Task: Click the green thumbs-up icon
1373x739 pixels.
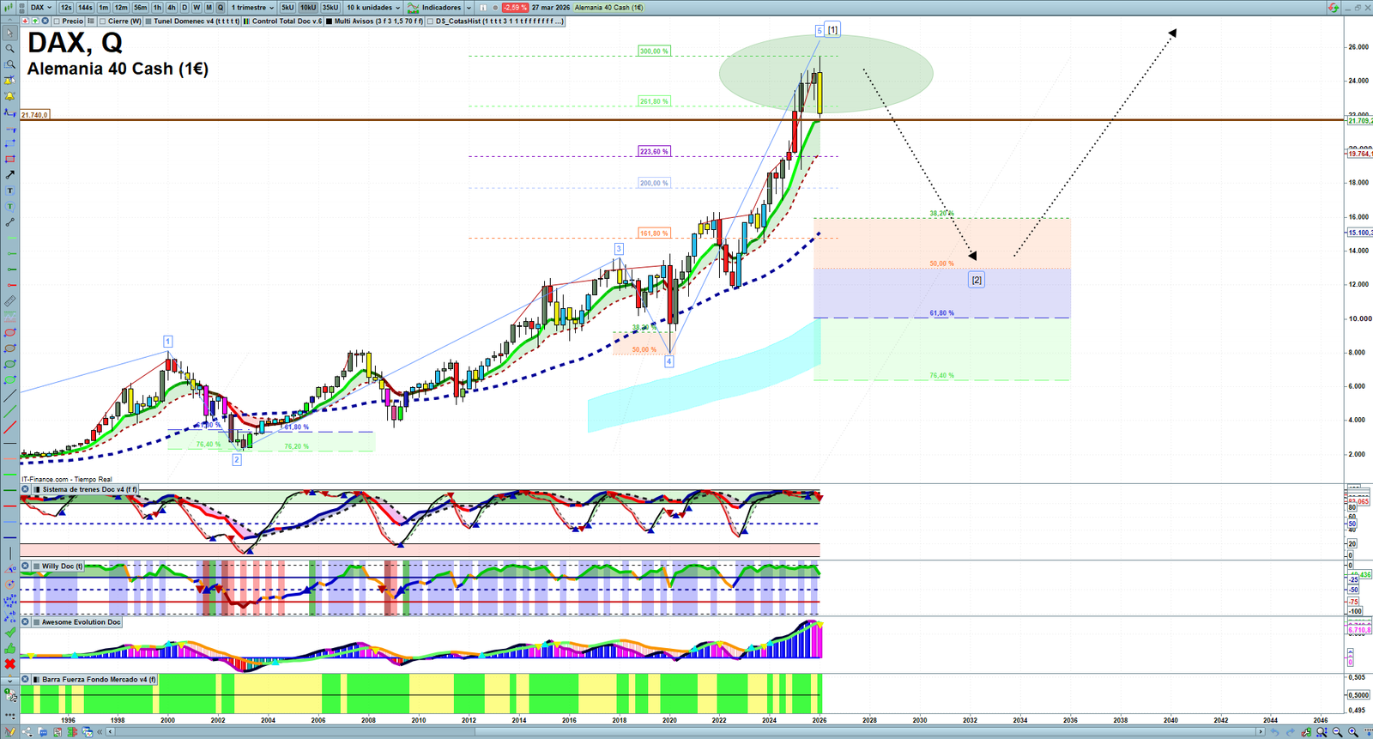Action: pyautogui.click(x=9, y=648)
